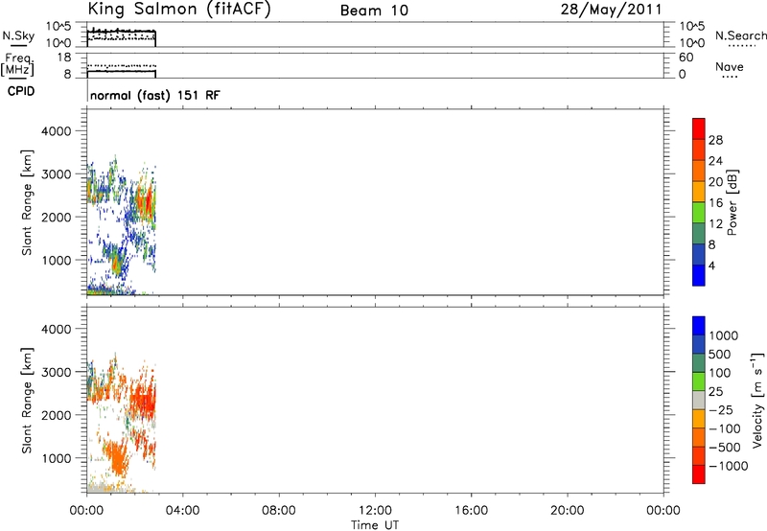767x531 pixels.
Task: Click the Nave legend label
Action: pyautogui.click(x=730, y=67)
